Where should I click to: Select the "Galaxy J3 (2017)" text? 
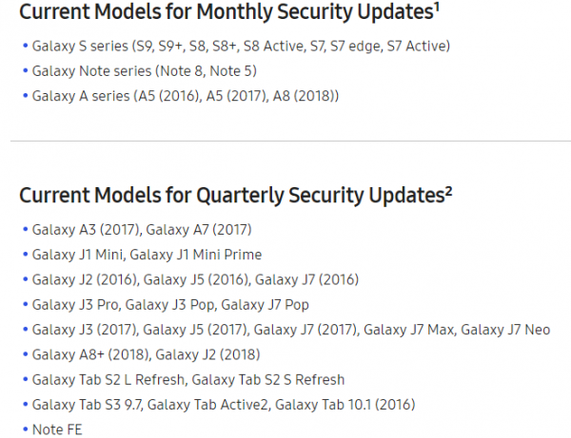(85, 330)
